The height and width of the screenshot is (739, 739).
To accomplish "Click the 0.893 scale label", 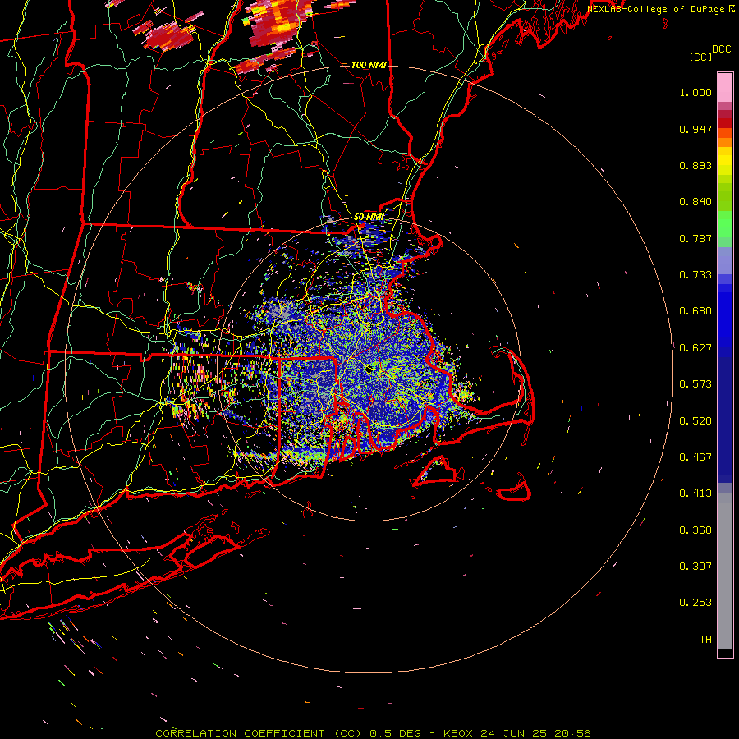I will (695, 165).
